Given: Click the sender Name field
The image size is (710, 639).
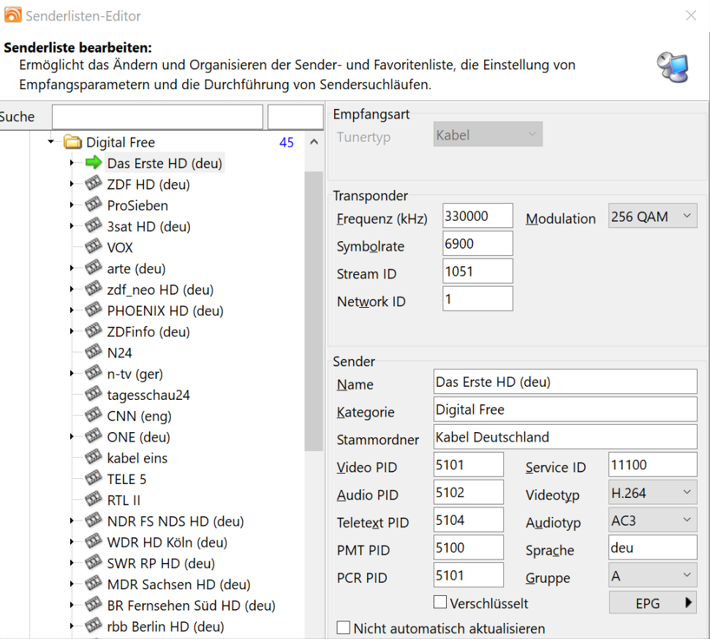Looking at the screenshot, I should tap(565, 382).
